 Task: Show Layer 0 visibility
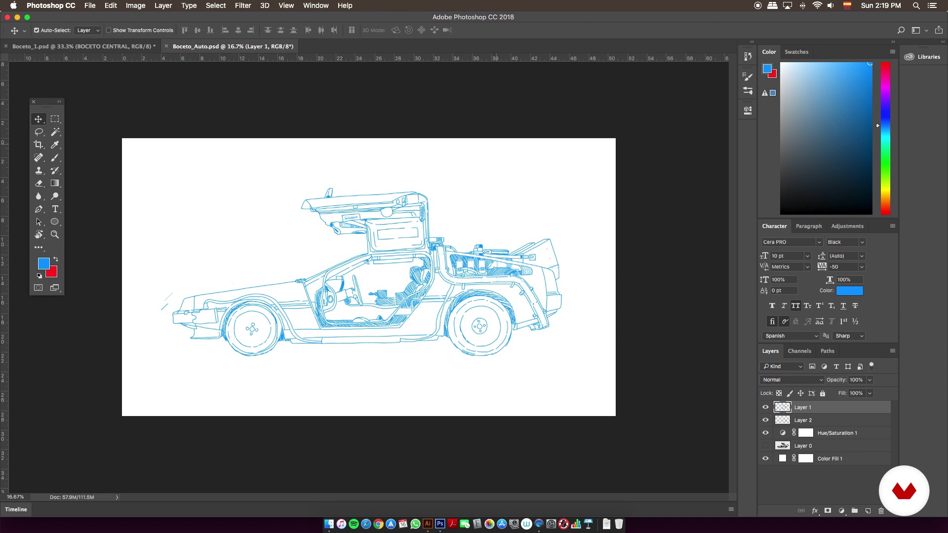(765, 446)
